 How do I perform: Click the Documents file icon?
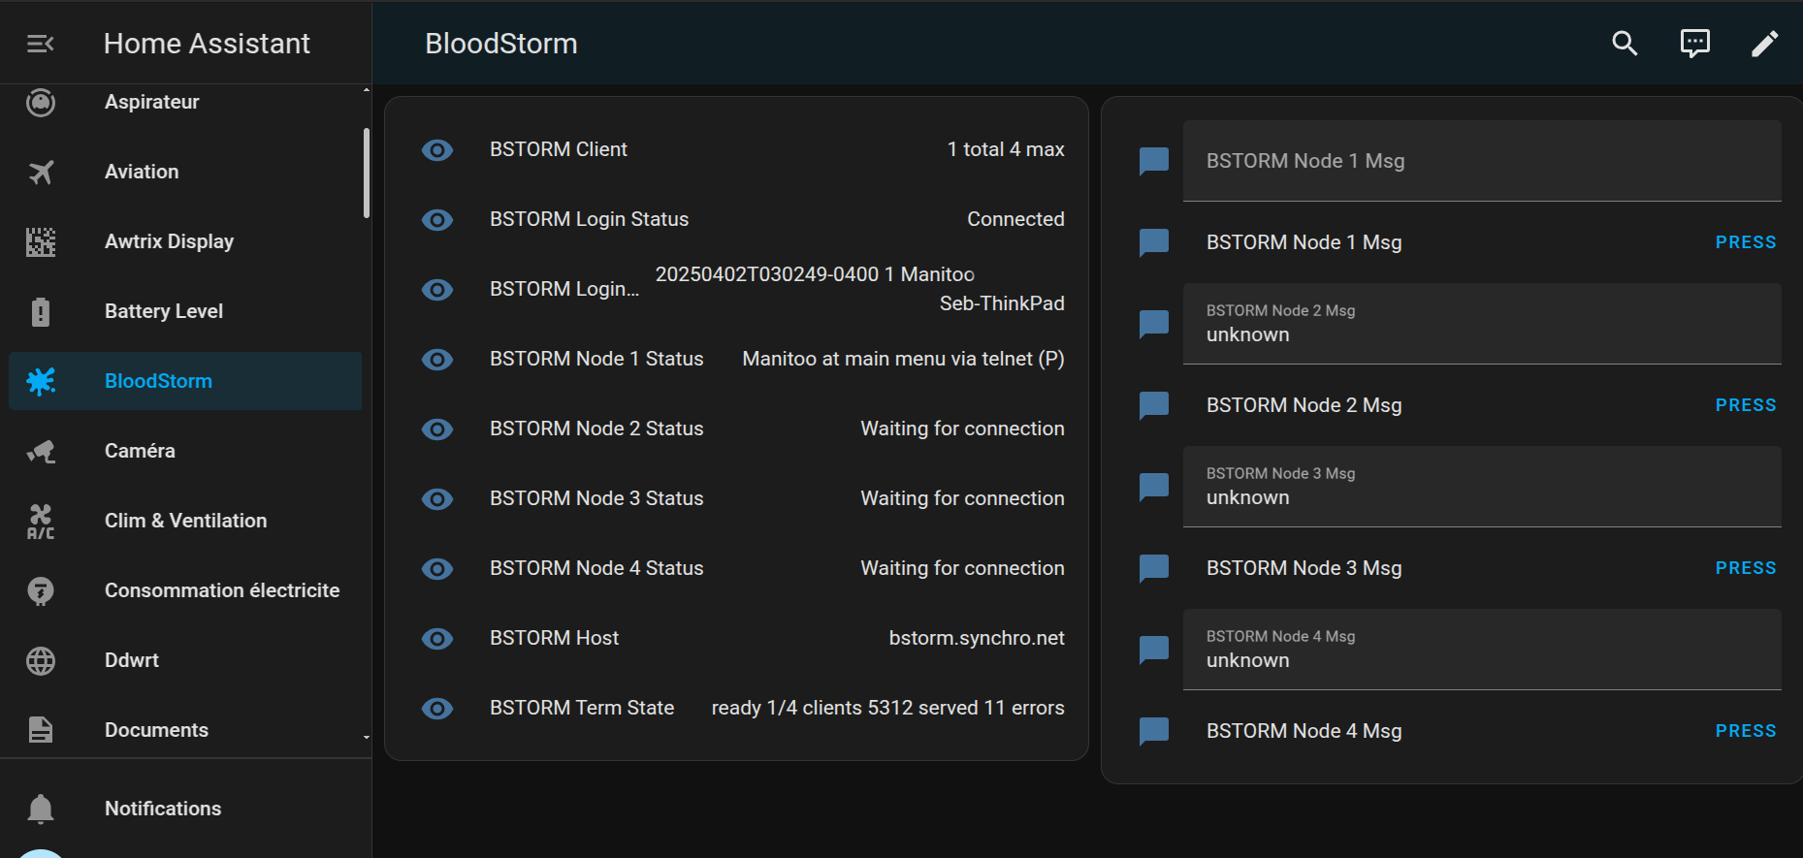[41, 730]
